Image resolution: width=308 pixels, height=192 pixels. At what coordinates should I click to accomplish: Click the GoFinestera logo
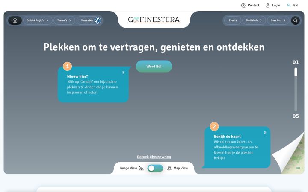click(x=154, y=20)
